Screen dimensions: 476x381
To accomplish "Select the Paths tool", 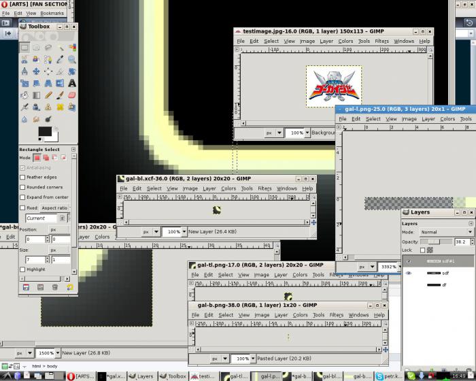I will pyautogui.click(x=48, y=59).
